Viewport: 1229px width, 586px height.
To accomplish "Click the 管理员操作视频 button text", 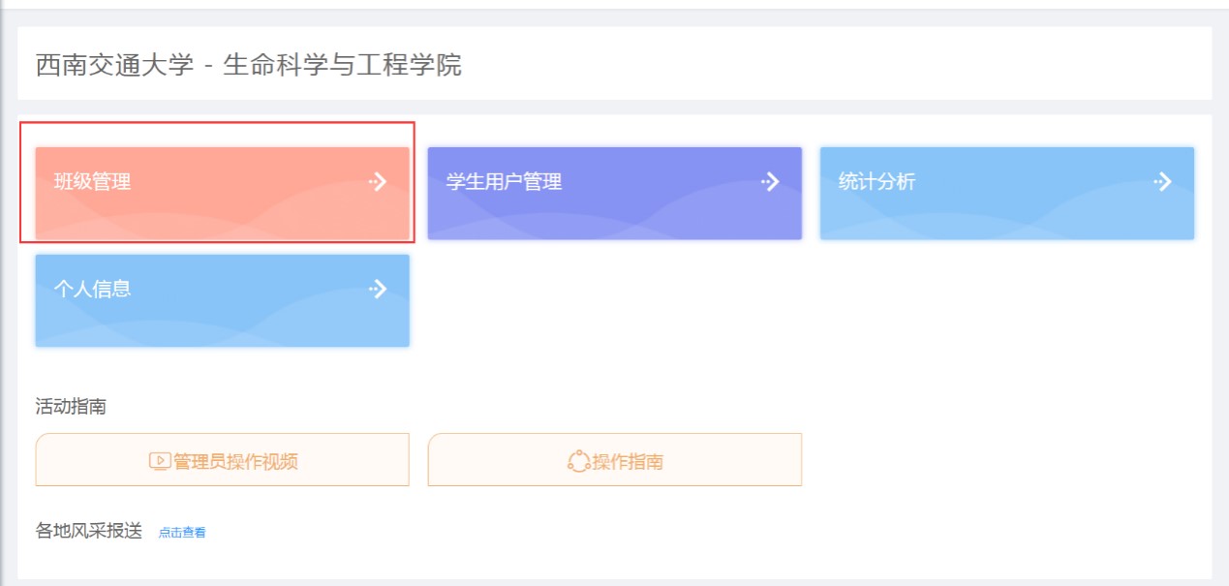I will [235, 461].
